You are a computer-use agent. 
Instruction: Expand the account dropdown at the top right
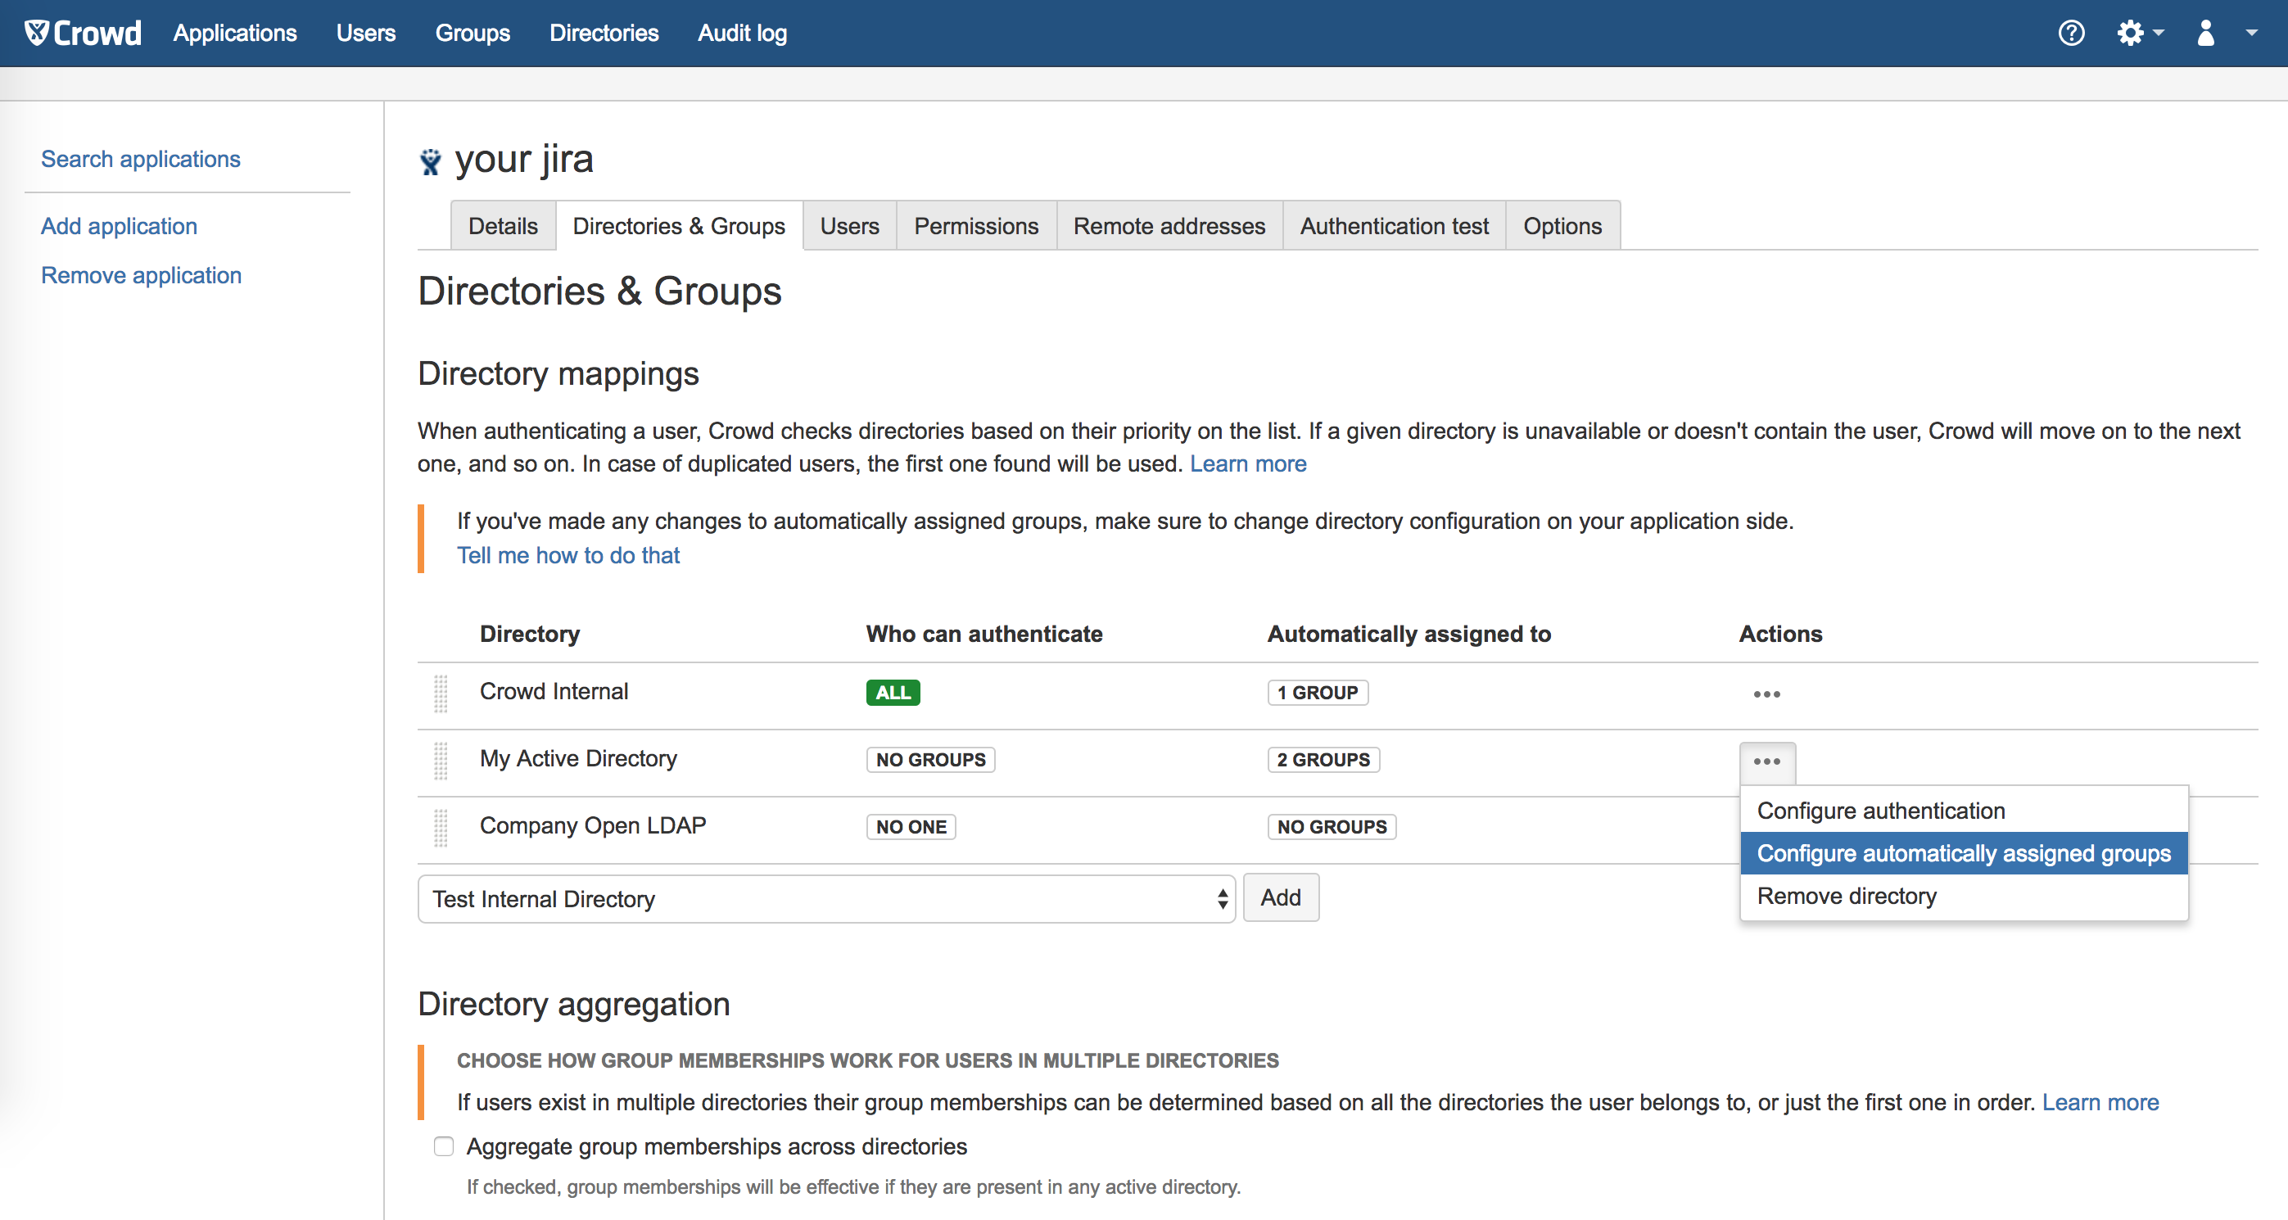click(2253, 33)
